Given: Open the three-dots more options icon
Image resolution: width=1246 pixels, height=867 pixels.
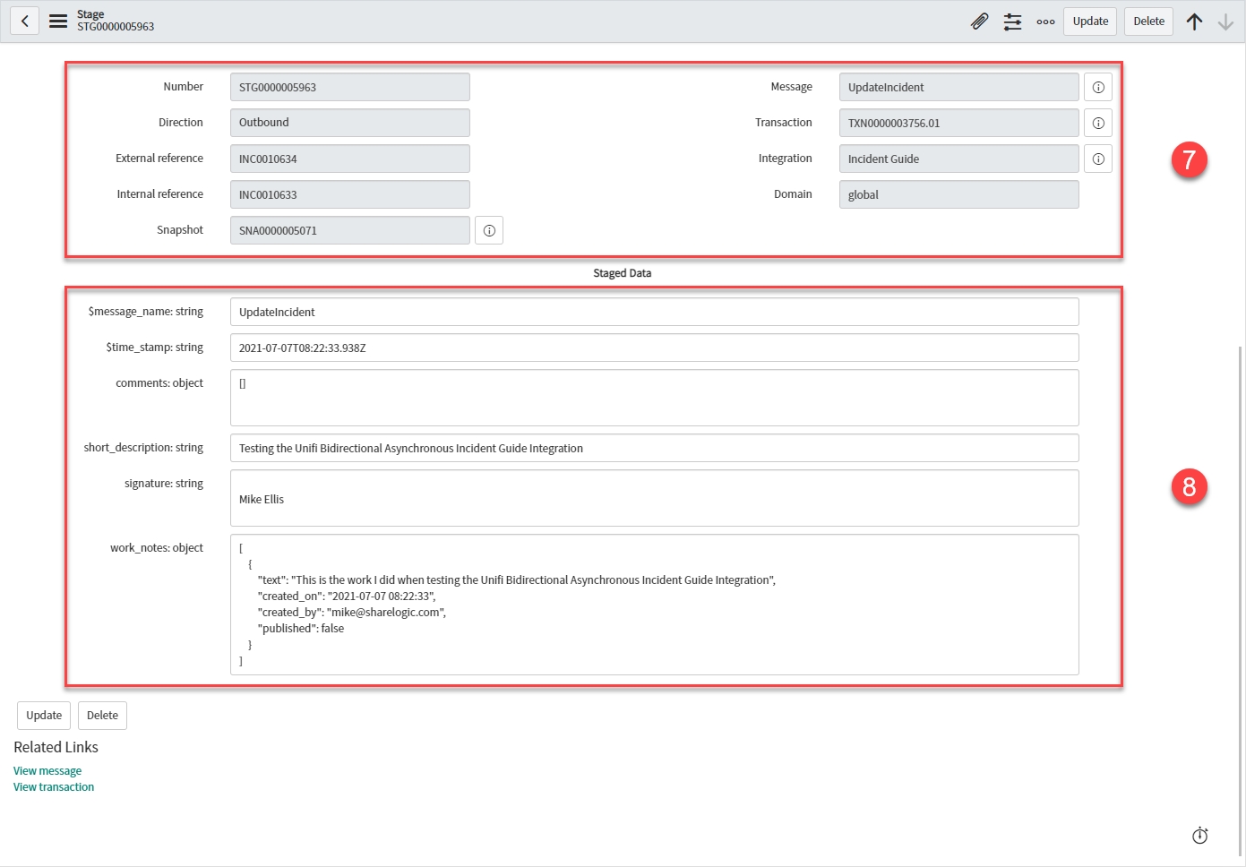Looking at the screenshot, I should (1045, 21).
